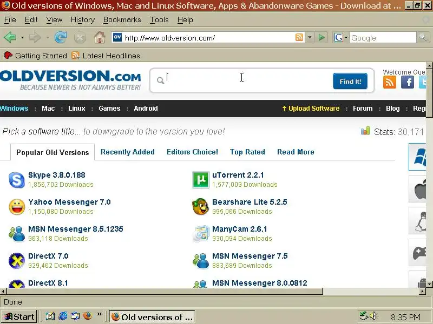This screenshot has height=324, width=433.
Task: Switch to the Recently Added tab
Action: (128, 152)
